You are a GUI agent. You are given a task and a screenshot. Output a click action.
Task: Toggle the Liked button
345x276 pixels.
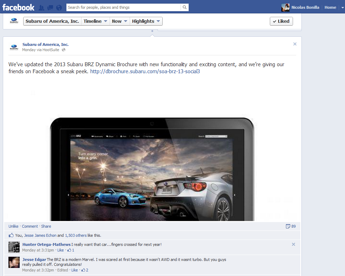click(281, 21)
